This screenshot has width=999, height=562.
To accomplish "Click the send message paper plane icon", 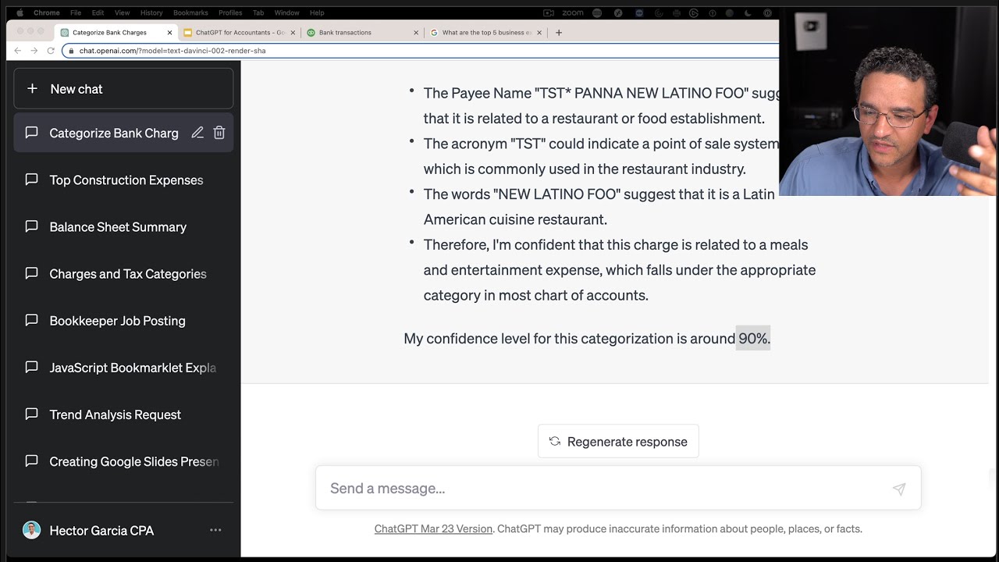I will tap(899, 489).
